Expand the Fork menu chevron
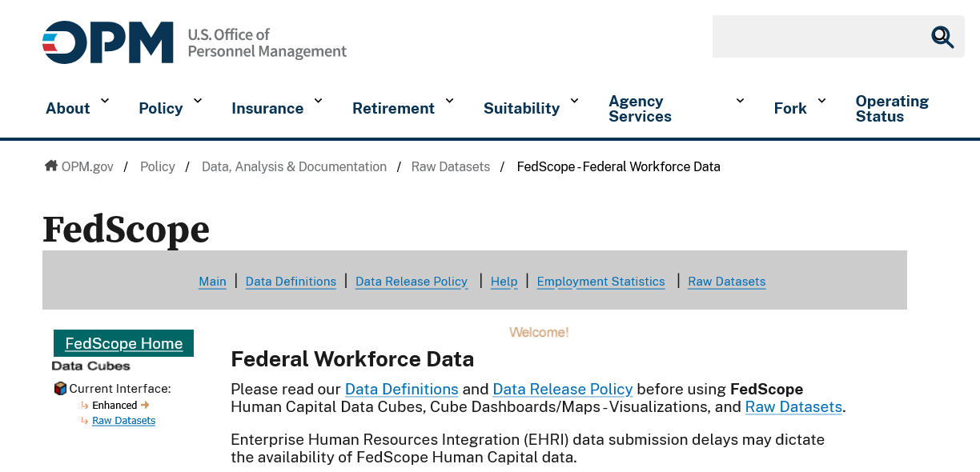The height and width of the screenshot is (472, 980). tap(821, 101)
